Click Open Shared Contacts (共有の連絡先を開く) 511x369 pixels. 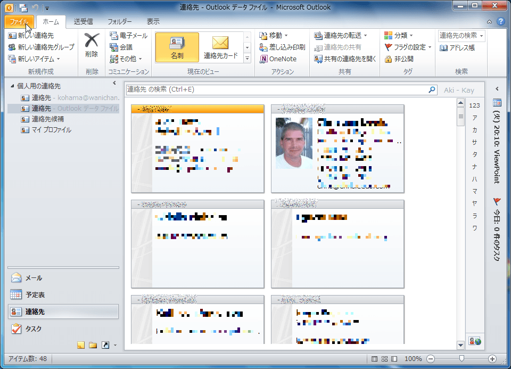coord(345,59)
